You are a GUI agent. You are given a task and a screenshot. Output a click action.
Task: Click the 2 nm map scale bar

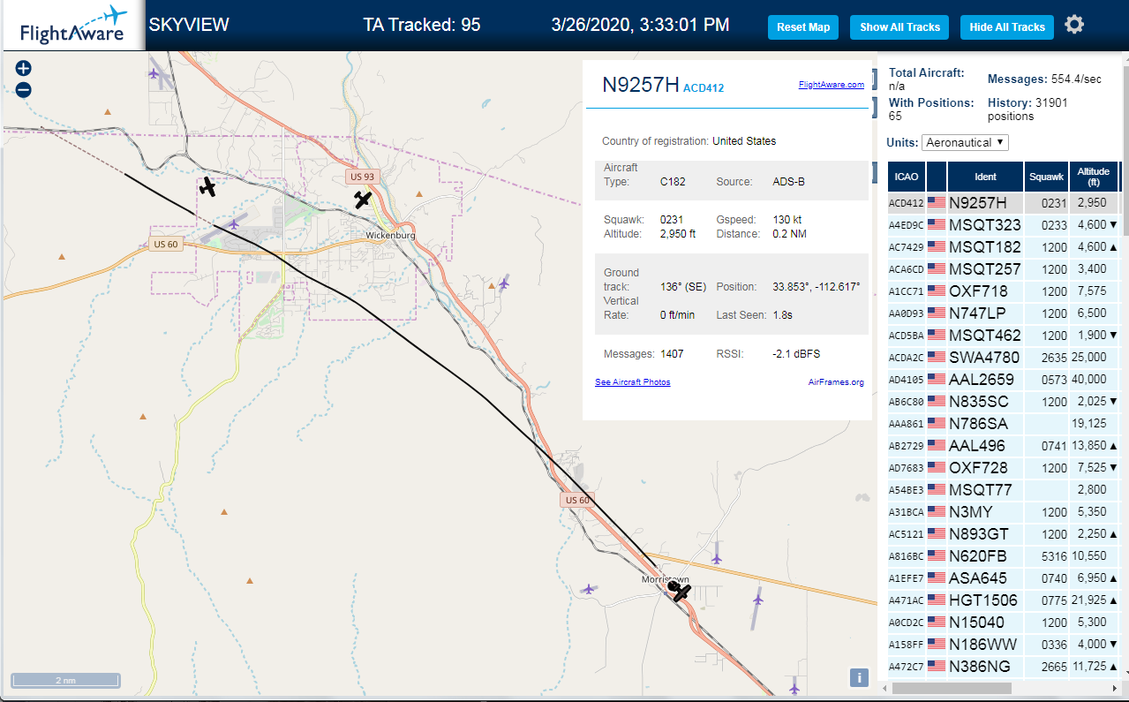pos(66,680)
